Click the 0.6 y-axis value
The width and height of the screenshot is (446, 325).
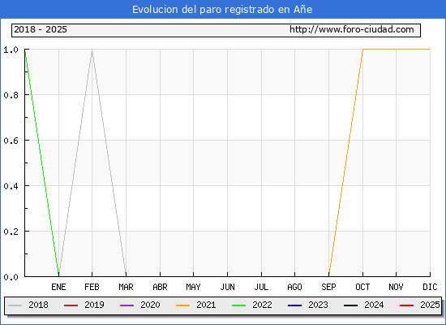point(11,141)
